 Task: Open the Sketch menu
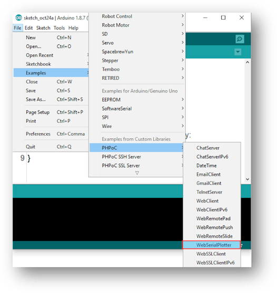(x=43, y=28)
